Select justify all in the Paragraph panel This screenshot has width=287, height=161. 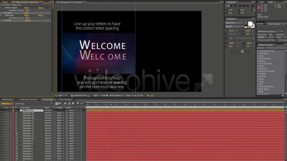(x=252, y=6)
